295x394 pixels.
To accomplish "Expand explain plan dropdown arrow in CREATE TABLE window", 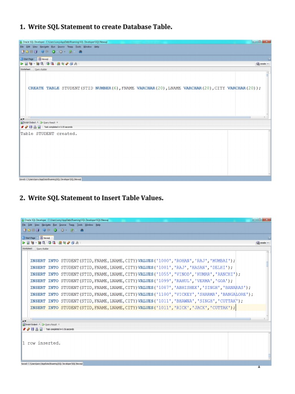I will tap(34, 64).
